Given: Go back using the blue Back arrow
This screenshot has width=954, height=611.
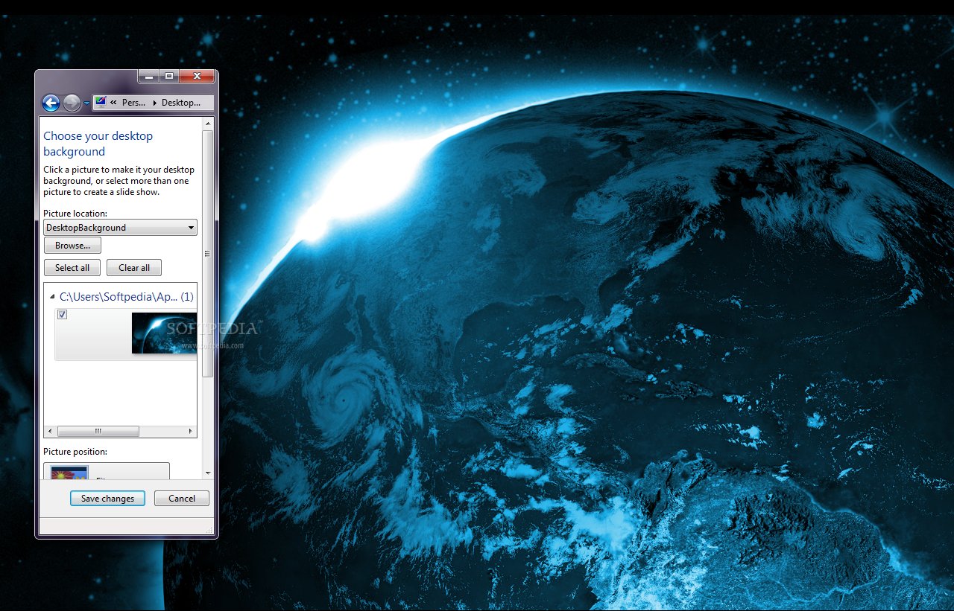Looking at the screenshot, I should click(x=51, y=103).
